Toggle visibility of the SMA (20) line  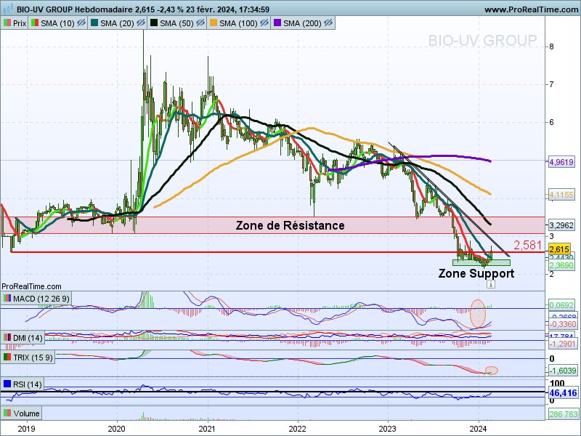tap(140, 23)
